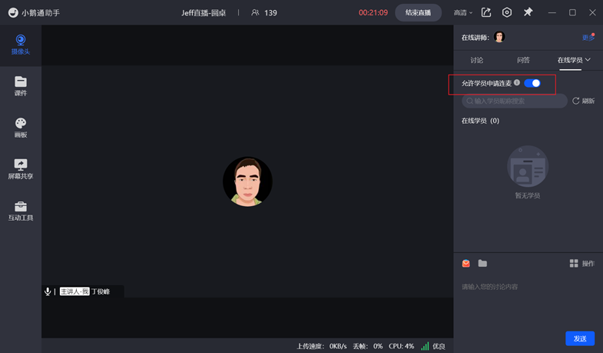The image size is (603, 353).
Task: Mute the presenter microphone icon
Action: [48, 291]
